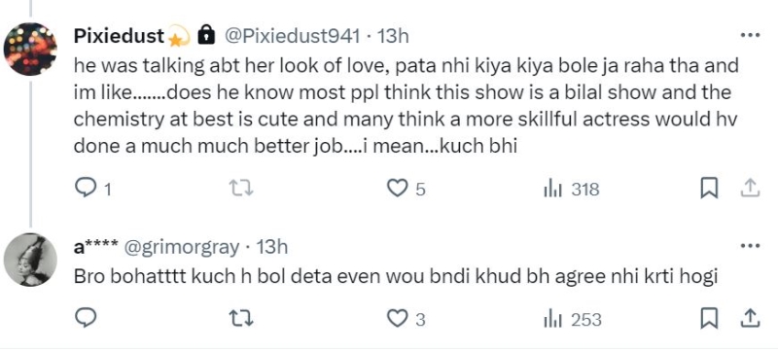
Task: View analytics showing 253 views
Action: (573, 319)
